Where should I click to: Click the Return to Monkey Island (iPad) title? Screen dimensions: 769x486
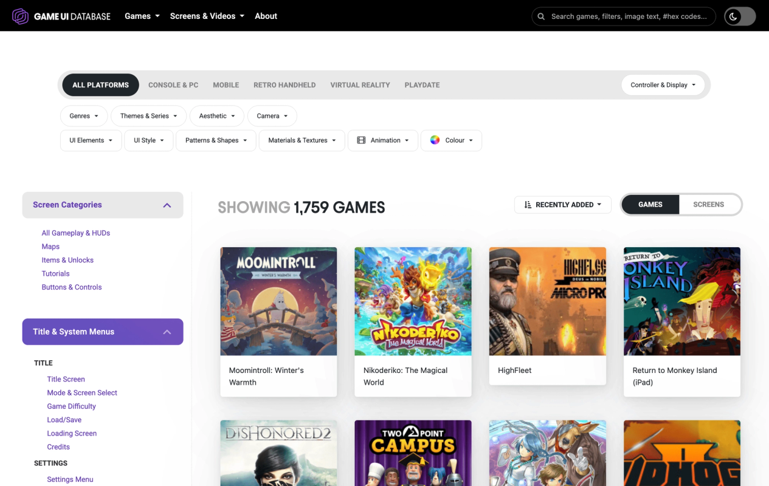(x=675, y=377)
